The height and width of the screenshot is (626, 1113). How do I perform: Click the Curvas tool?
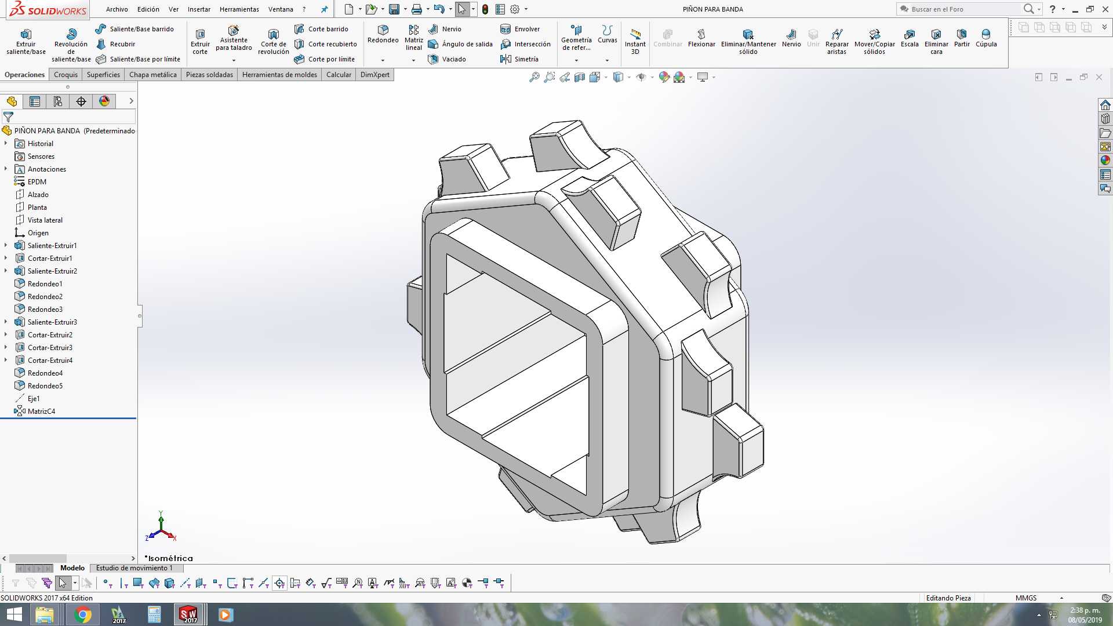coord(607,34)
